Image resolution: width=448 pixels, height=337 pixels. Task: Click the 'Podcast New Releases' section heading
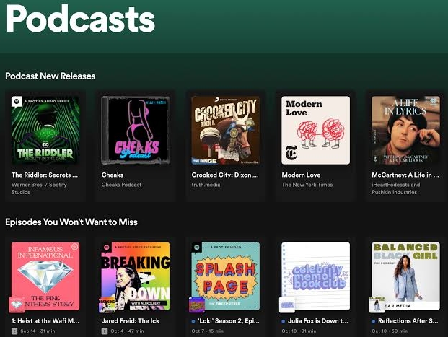50,76
